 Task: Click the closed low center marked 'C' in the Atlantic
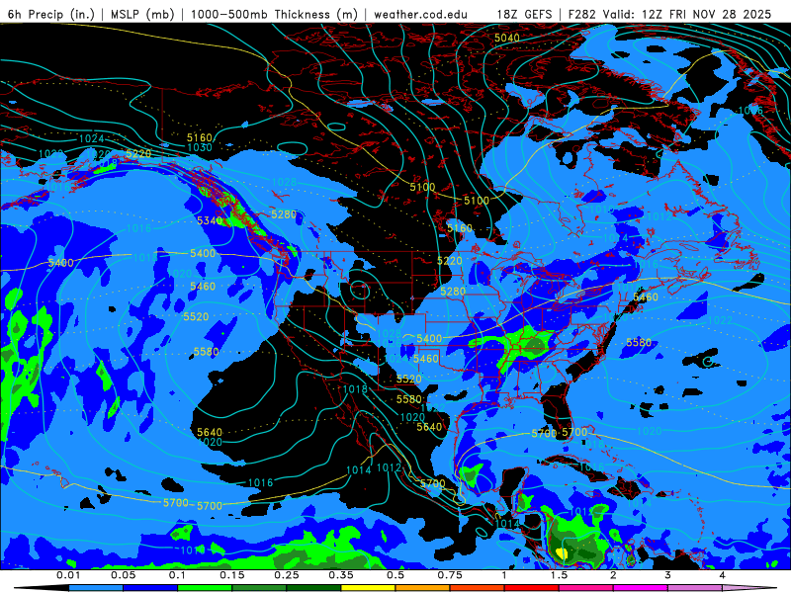708,361
